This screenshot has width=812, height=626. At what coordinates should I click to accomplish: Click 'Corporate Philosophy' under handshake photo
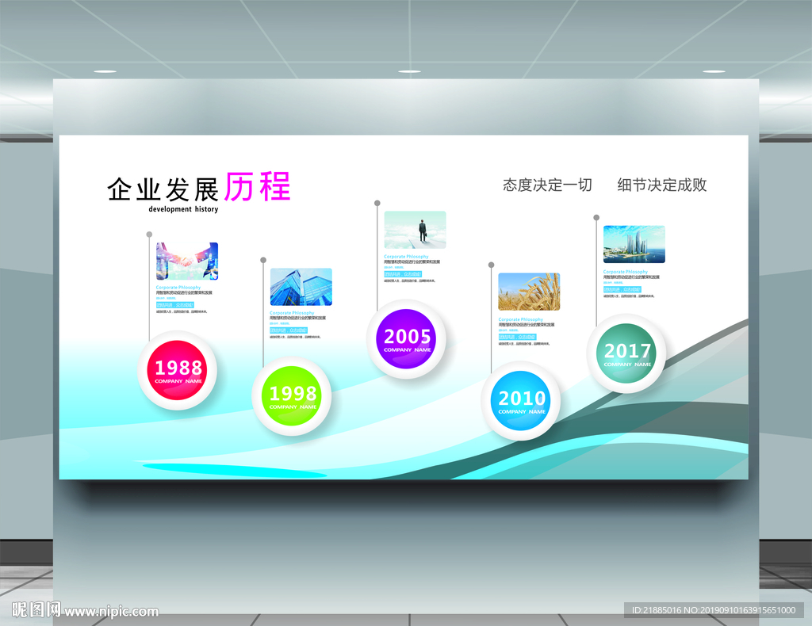(x=178, y=287)
